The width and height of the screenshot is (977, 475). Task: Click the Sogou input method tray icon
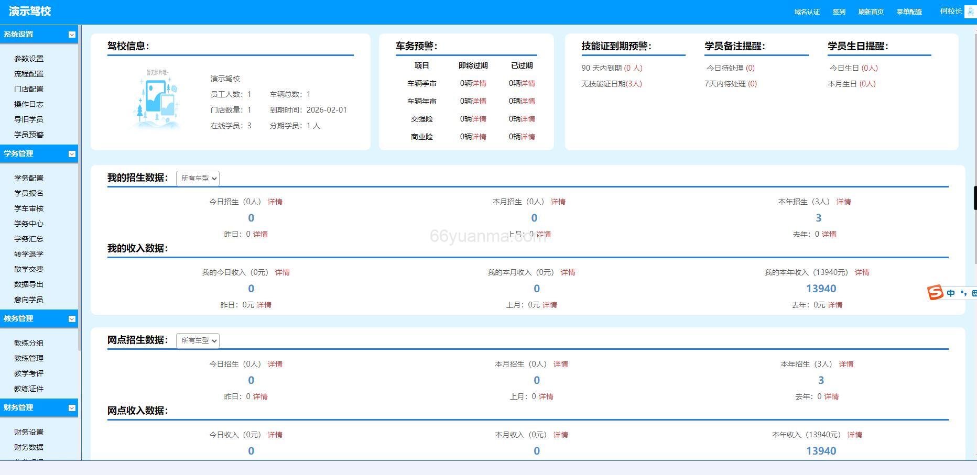tap(936, 293)
